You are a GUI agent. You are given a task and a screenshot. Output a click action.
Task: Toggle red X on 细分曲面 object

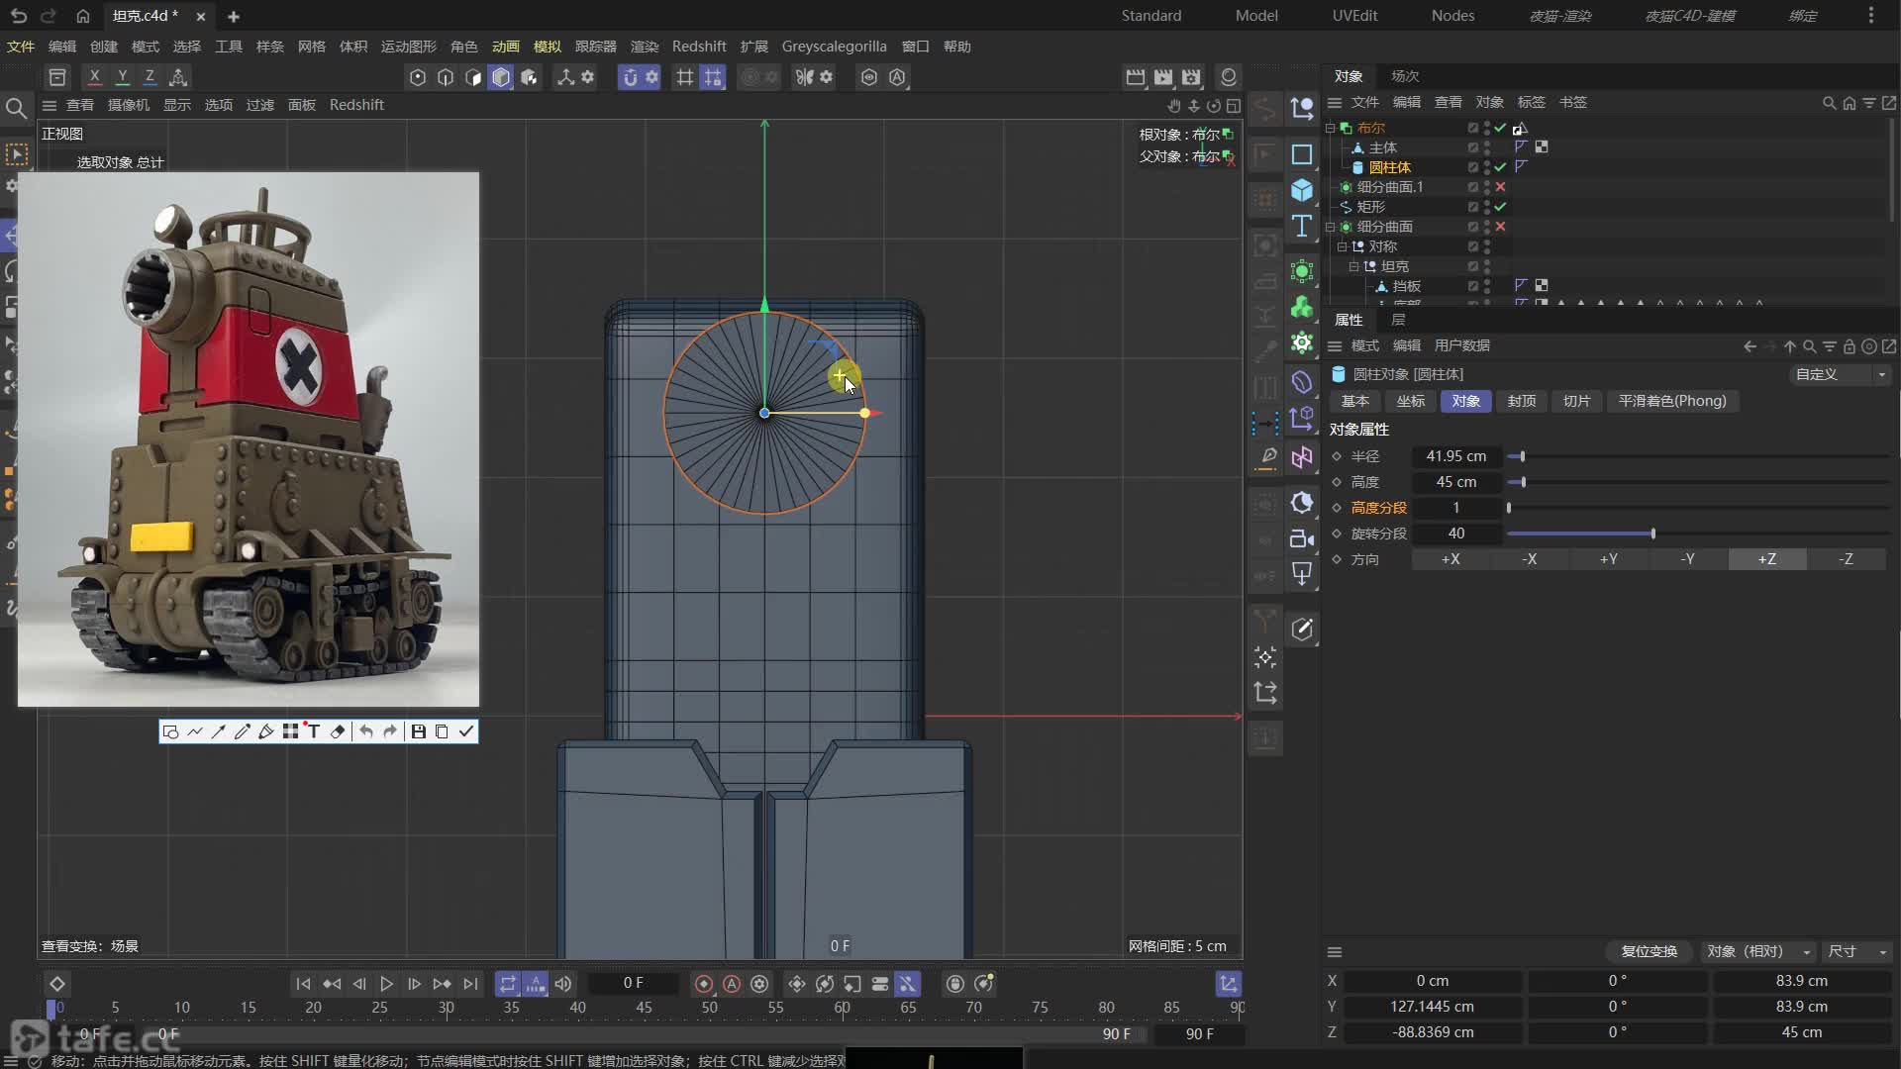pyautogui.click(x=1500, y=227)
